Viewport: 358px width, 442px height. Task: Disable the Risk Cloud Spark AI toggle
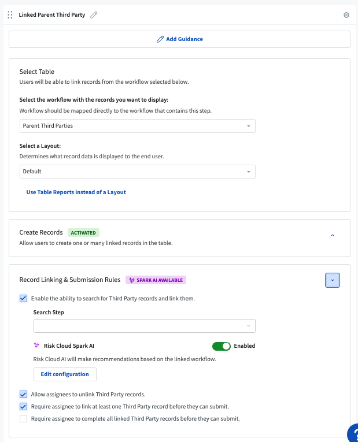point(221,346)
